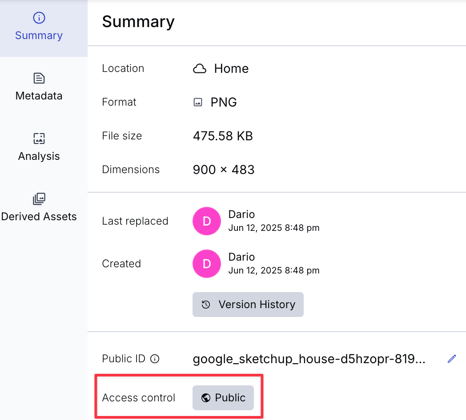
Task: Click the image format icon beside PNG
Action: pyautogui.click(x=198, y=103)
